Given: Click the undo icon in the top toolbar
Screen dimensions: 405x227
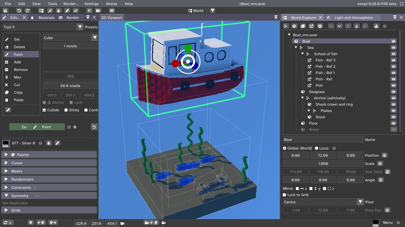Looking at the screenshot, I should coord(19,11).
